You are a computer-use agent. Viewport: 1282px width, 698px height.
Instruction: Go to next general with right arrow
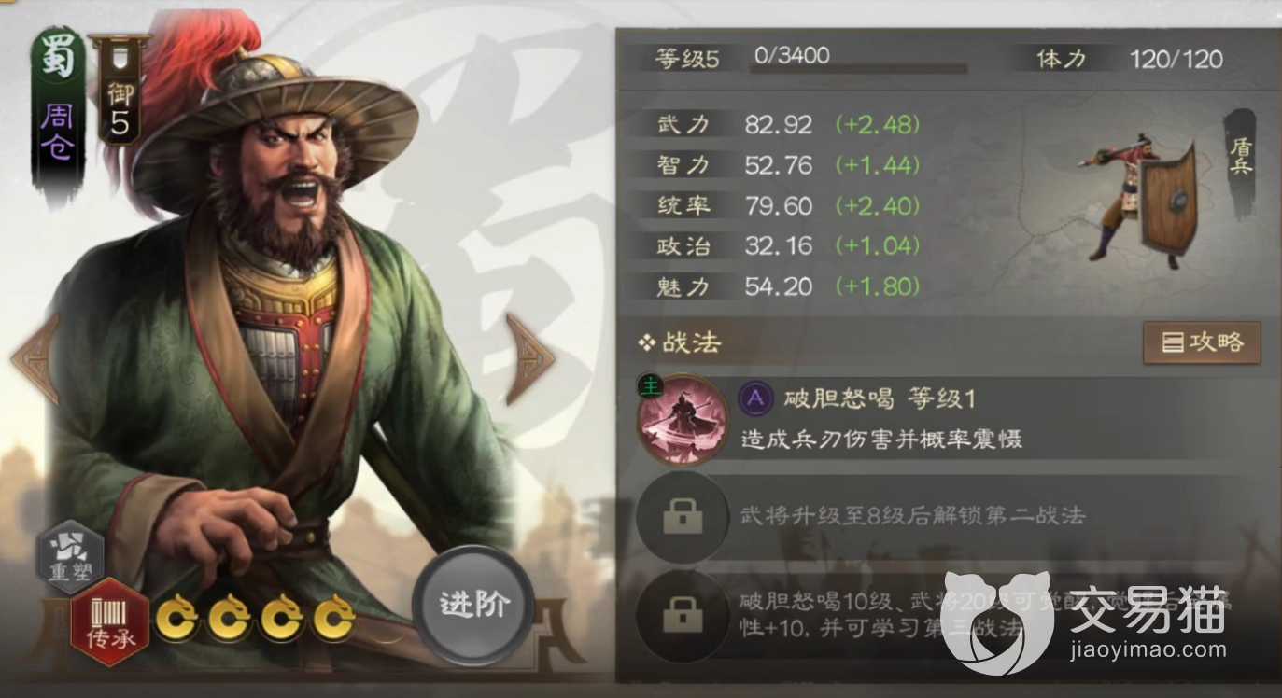(x=529, y=358)
